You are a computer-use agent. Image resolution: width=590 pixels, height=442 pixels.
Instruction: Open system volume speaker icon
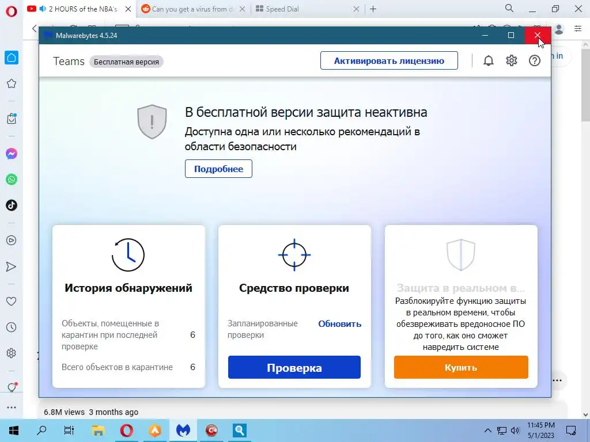coord(515,430)
